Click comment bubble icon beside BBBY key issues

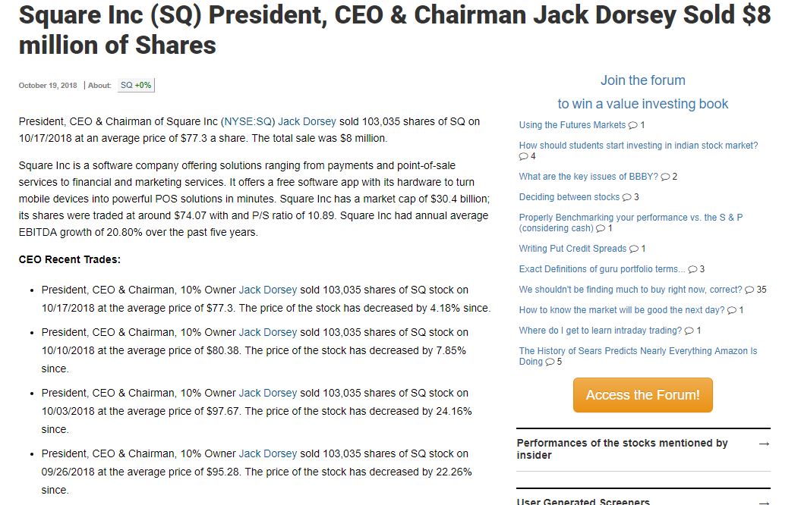click(665, 177)
